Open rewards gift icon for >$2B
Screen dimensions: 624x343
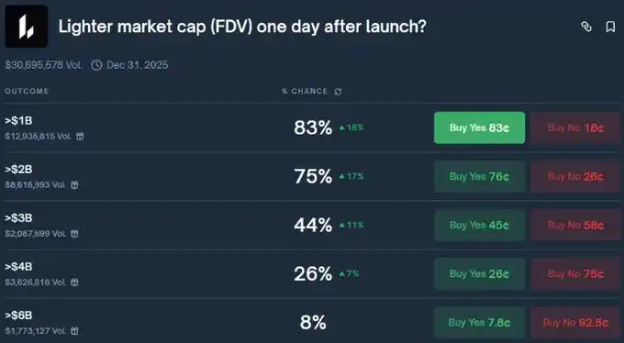tap(74, 185)
